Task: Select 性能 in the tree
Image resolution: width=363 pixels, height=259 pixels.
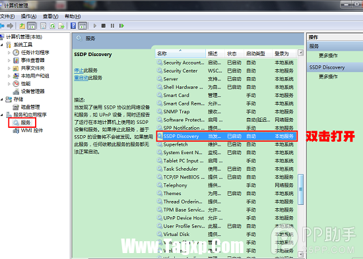Action: tap(26, 84)
